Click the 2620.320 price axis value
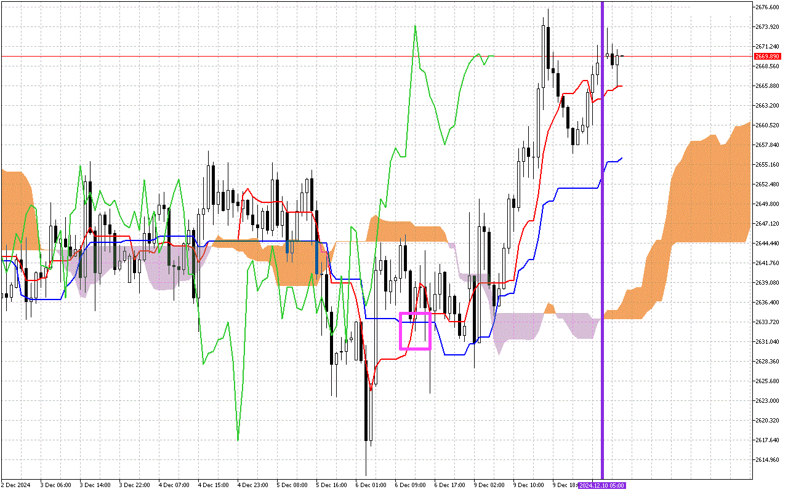Screen dimensions: 788x492 (766, 421)
